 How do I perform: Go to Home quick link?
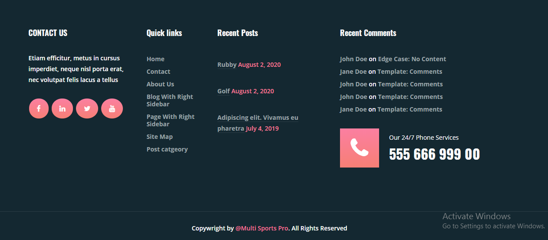click(x=155, y=59)
